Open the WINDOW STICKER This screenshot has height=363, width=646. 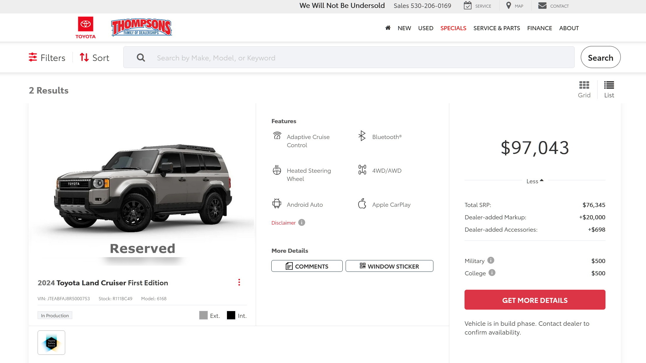click(389, 266)
